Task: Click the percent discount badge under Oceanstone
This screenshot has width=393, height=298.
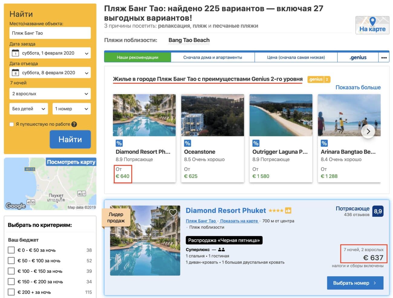Action: pyautogui.click(x=187, y=143)
